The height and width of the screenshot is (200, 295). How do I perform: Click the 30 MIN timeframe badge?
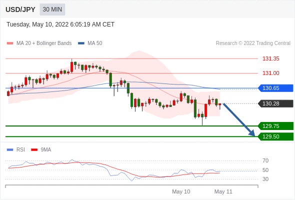pyautogui.click(x=52, y=9)
